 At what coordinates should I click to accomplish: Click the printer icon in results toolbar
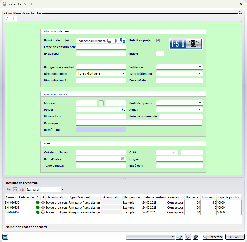coord(22,190)
